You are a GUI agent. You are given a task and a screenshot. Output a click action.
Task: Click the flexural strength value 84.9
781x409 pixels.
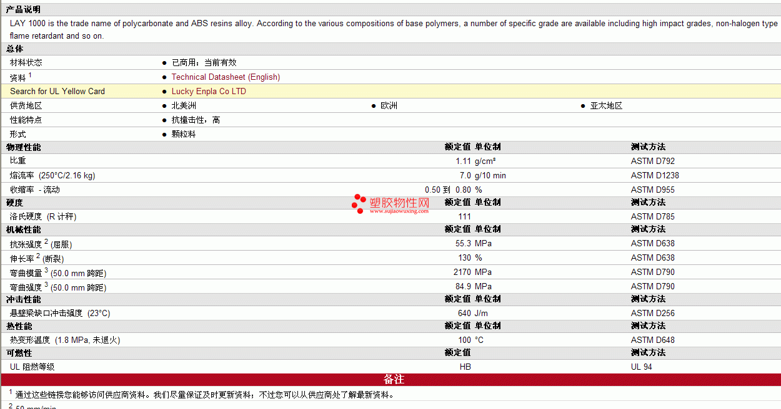coord(463,287)
